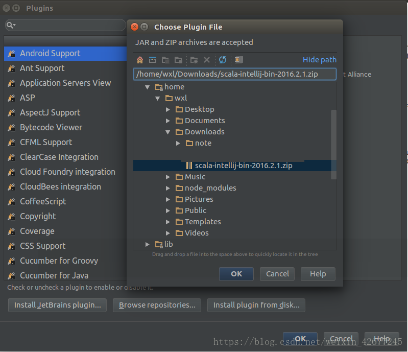Viewport: 408px width, 352px height.
Task: Click Hide path link
Action: coord(320,60)
